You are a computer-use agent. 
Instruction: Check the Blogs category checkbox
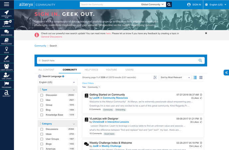42,144
